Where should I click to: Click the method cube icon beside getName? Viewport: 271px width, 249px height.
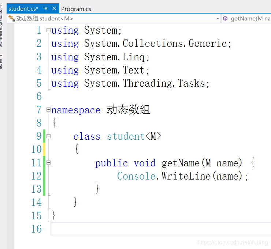click(225, 18)
